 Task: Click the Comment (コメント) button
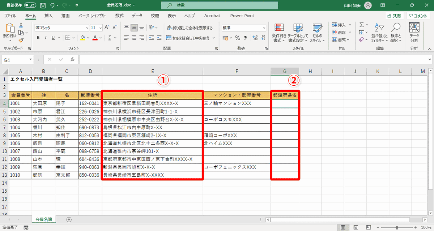tap(418, 16)
